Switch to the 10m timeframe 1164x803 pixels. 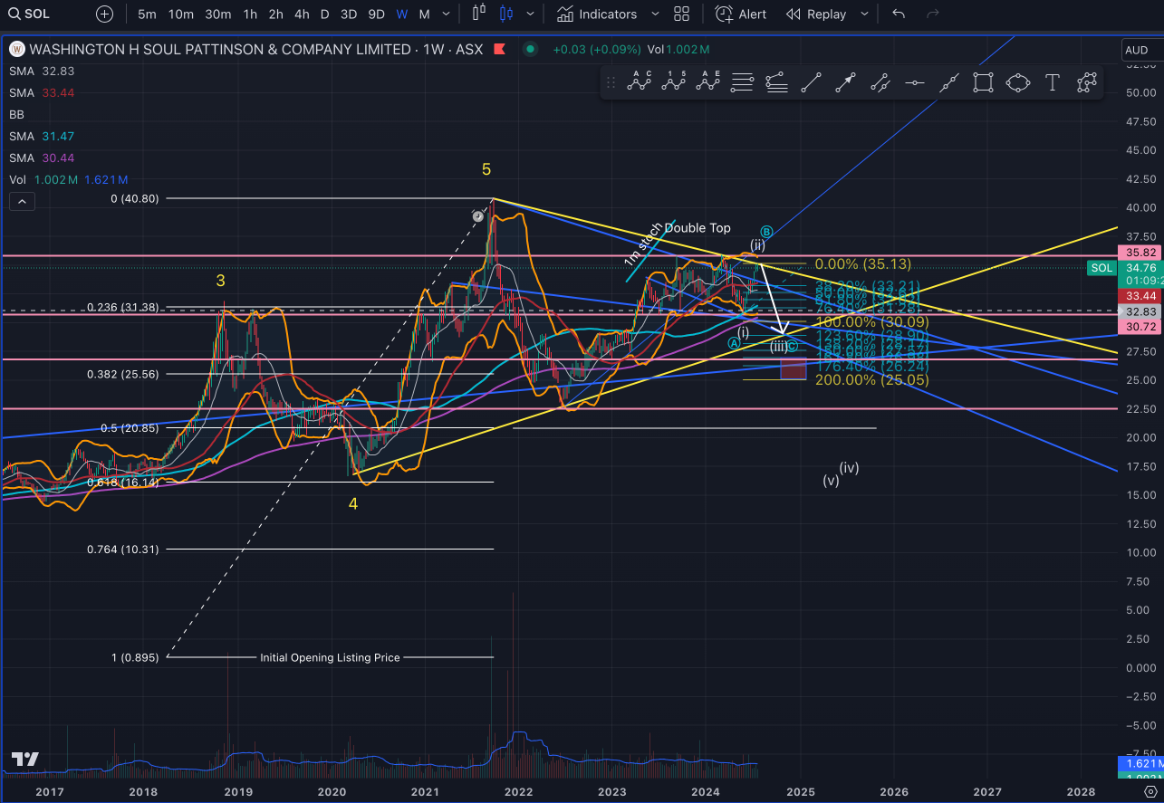click(181, 14)
